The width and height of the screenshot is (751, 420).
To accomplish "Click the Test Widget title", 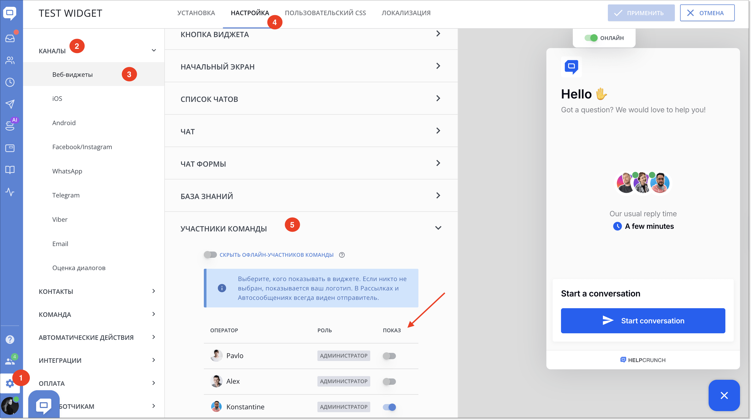I will coord(71,13).
